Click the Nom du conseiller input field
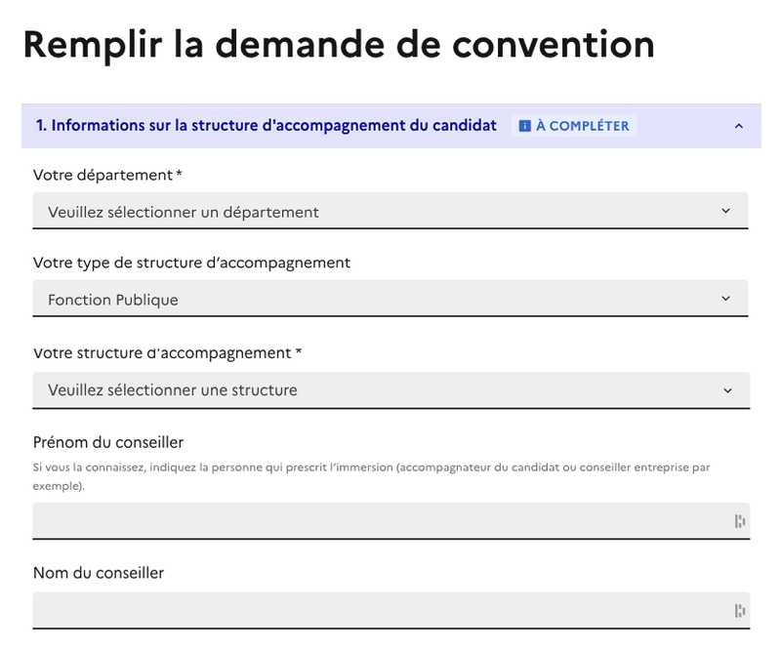This screenshot has height=650, width=781. 390,610
